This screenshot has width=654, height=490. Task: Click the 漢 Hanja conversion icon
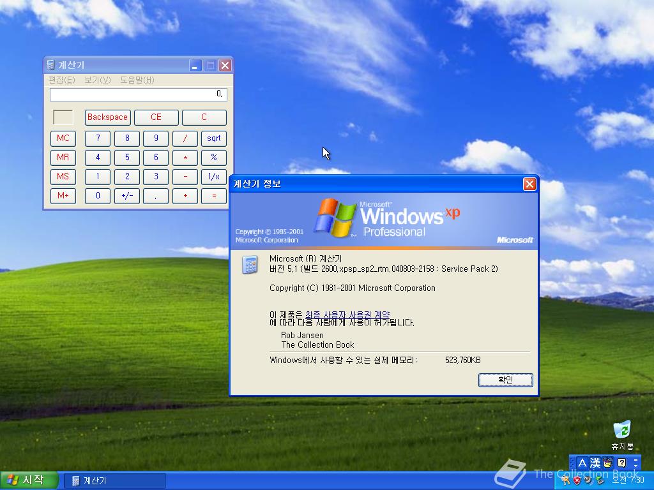coord(595,463)
